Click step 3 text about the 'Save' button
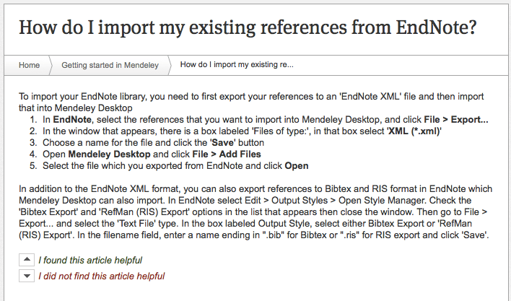 tap(153, 143)
